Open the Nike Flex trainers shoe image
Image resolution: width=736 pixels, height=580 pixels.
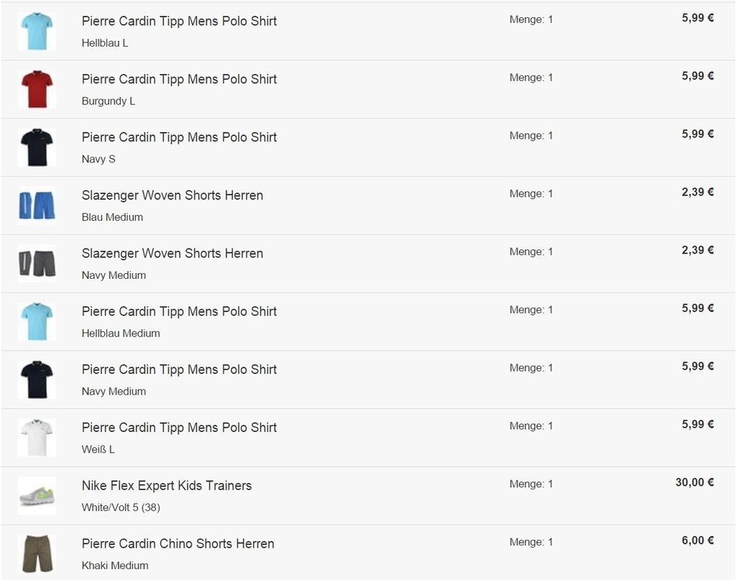(37, 496)
